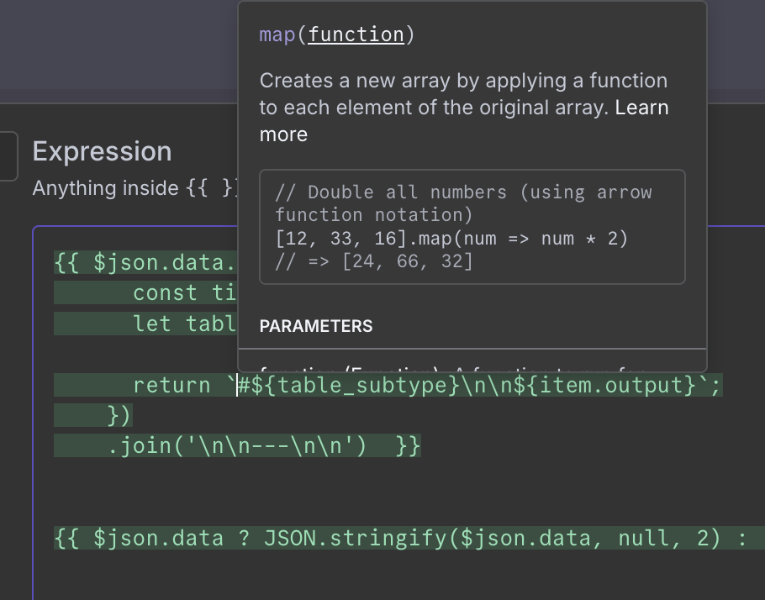This screenshot has width=765, height=600.
Task: Click the map example code block
Action: pos(472,227)
